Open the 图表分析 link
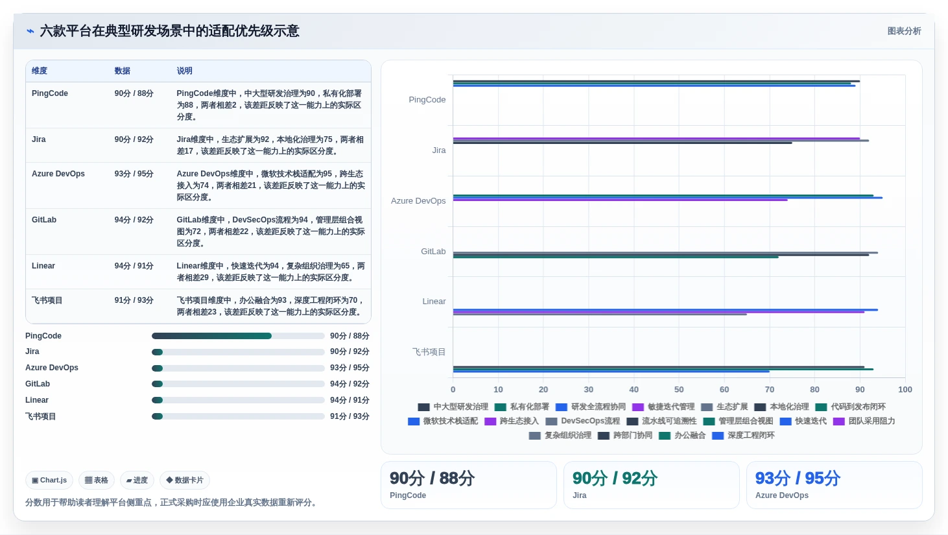The image size is (948, 535). [x=904, y=31]
